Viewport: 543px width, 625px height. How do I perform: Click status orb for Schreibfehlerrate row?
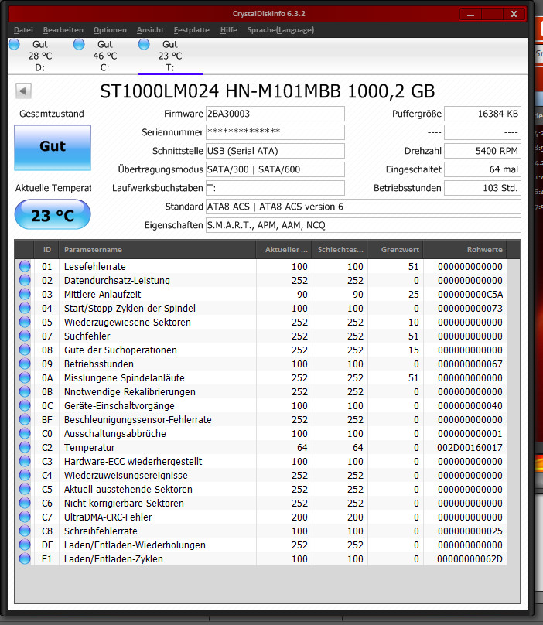click(x=25, y=531)
